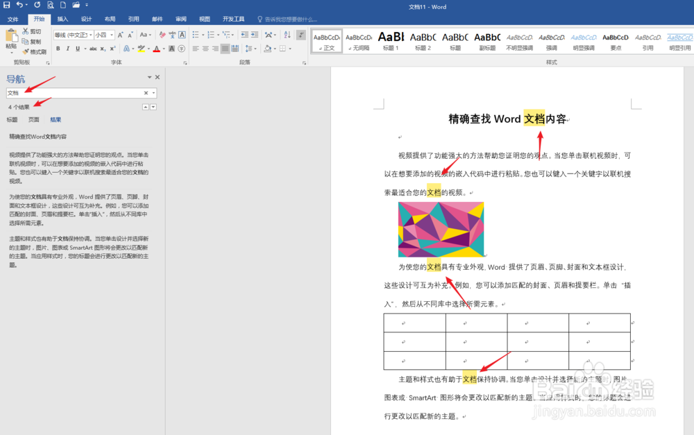694x435 pixels.
Task: Open the font size dropdown
Action: click(111, 34)
